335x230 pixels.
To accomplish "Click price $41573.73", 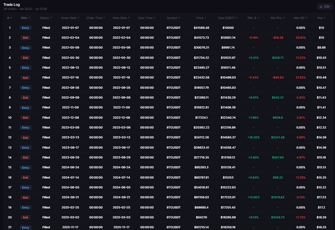I will pos(202,38).
